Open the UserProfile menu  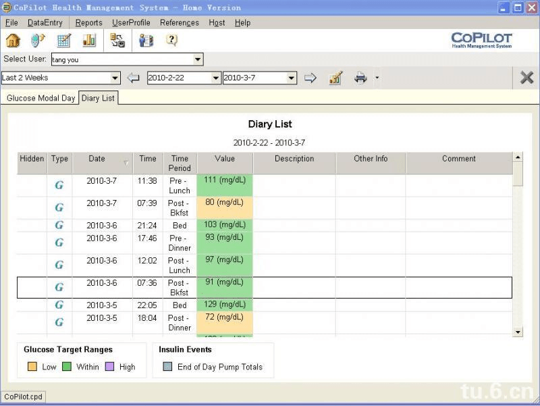[x=131, y=23]
